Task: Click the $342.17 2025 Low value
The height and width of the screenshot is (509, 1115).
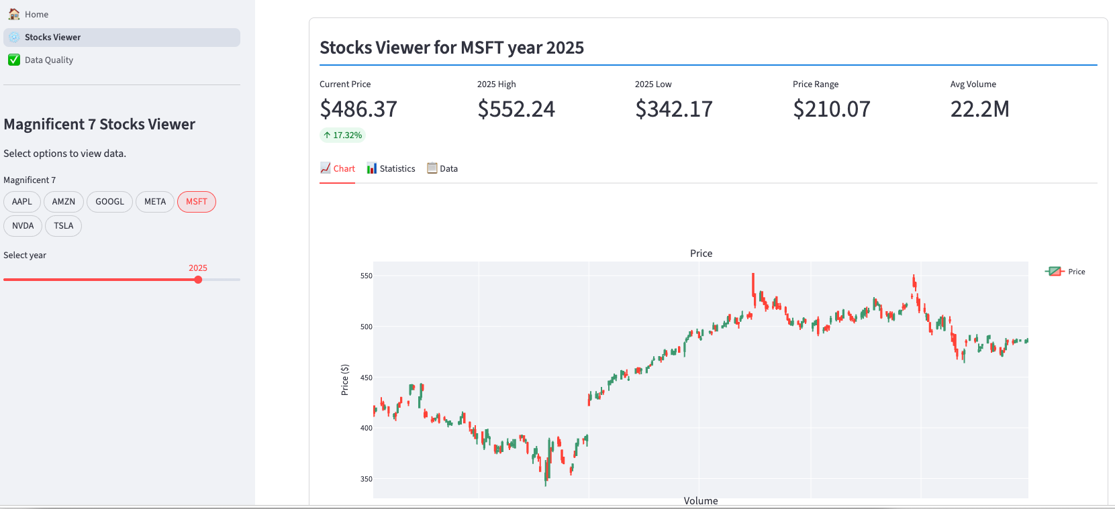Action: (x=674, y=109)
